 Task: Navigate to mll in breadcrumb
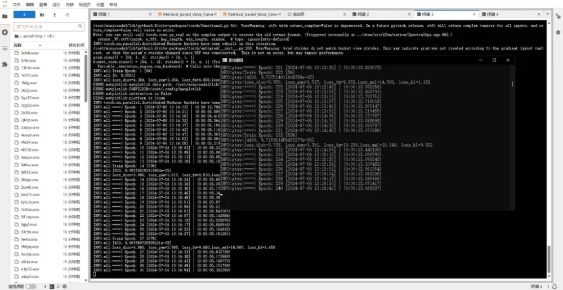49,36
